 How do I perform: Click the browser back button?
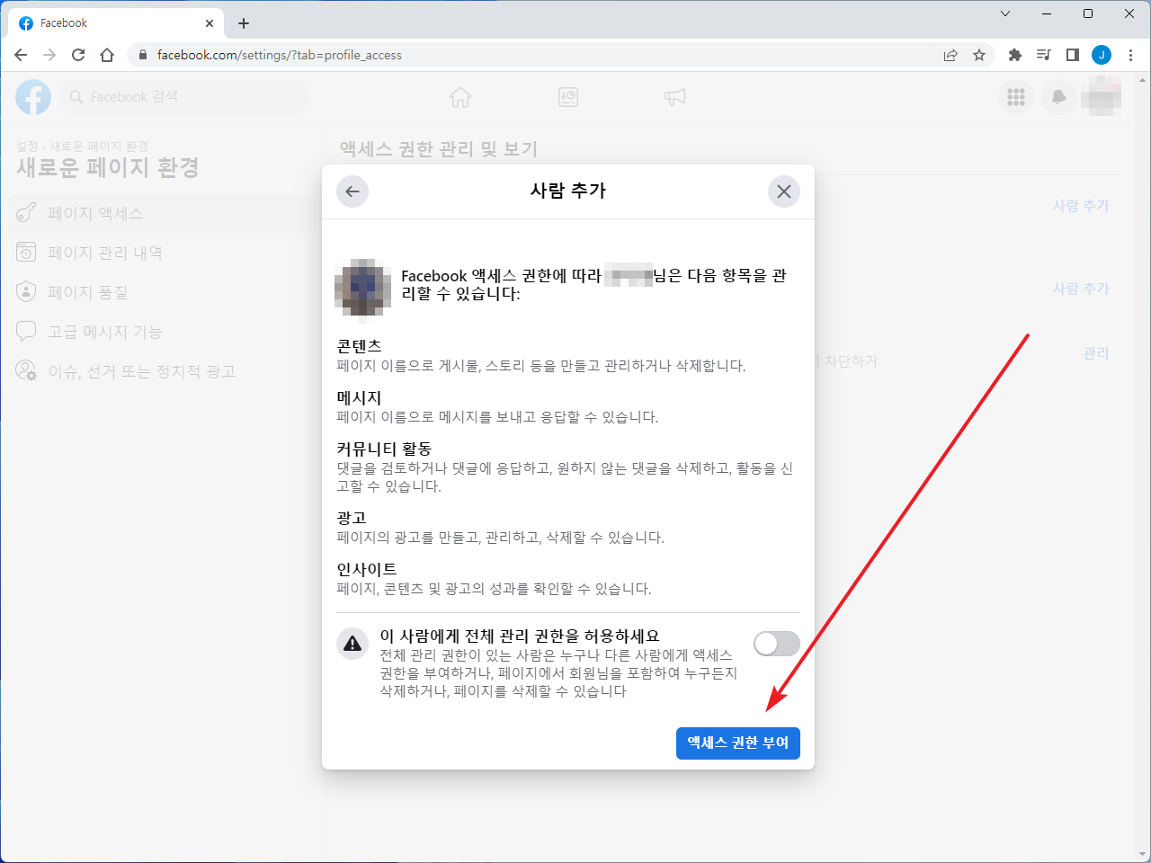pos(21,55)
